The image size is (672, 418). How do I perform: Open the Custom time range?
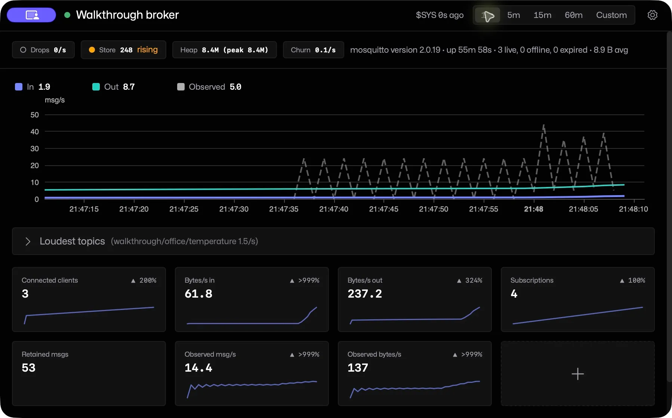point(611,15)
